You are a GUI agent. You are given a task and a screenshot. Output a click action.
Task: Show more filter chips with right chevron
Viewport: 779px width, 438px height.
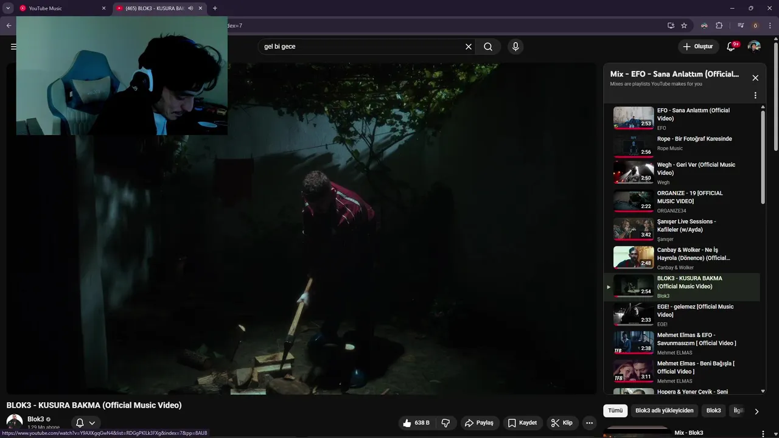point(756,411)
